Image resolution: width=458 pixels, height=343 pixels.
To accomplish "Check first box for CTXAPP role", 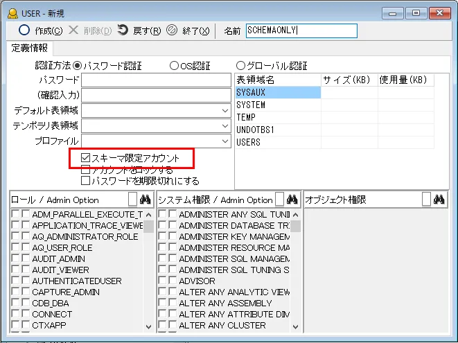I will point(15,324).
